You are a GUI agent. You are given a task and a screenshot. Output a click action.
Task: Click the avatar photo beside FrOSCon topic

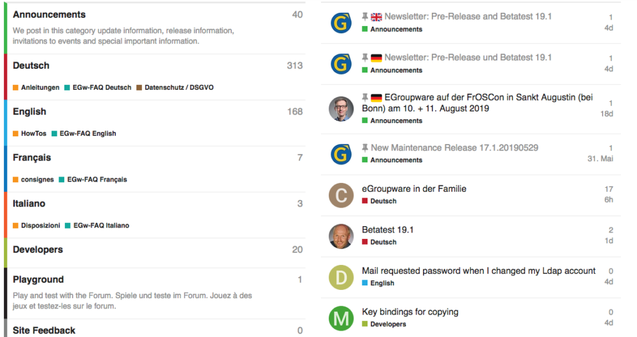341,109
